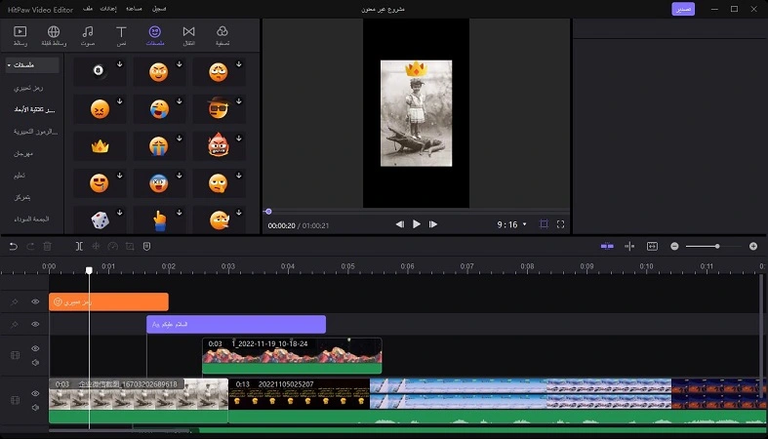Fit the timeline to window

click(652, 246)
